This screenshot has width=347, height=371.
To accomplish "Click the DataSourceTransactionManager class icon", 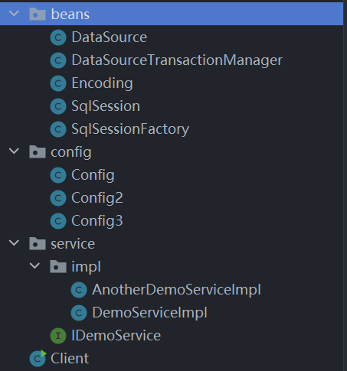I will point(58,60).
